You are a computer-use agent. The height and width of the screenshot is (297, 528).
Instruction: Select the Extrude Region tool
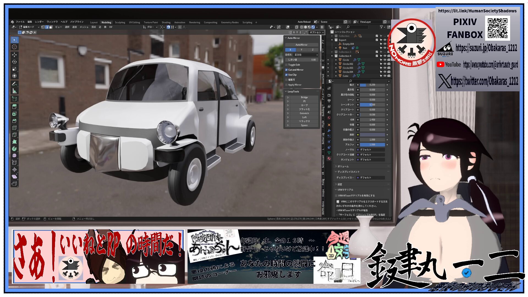[x=14, y=106]
